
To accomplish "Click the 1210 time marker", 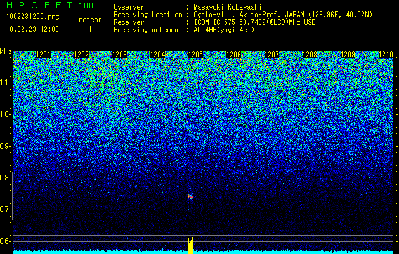I will pos(386,55).
